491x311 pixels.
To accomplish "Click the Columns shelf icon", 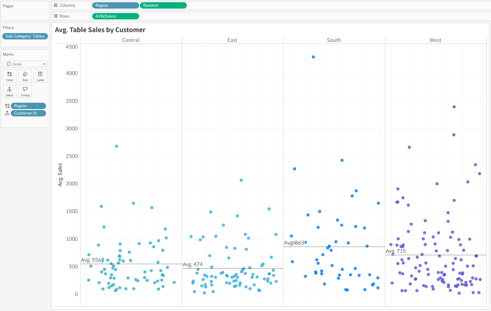I will pyautogui.click(x=56, y=5).
